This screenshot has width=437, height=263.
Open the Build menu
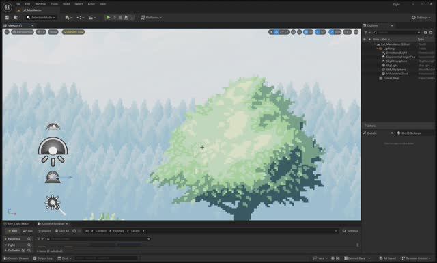point(66,4)
